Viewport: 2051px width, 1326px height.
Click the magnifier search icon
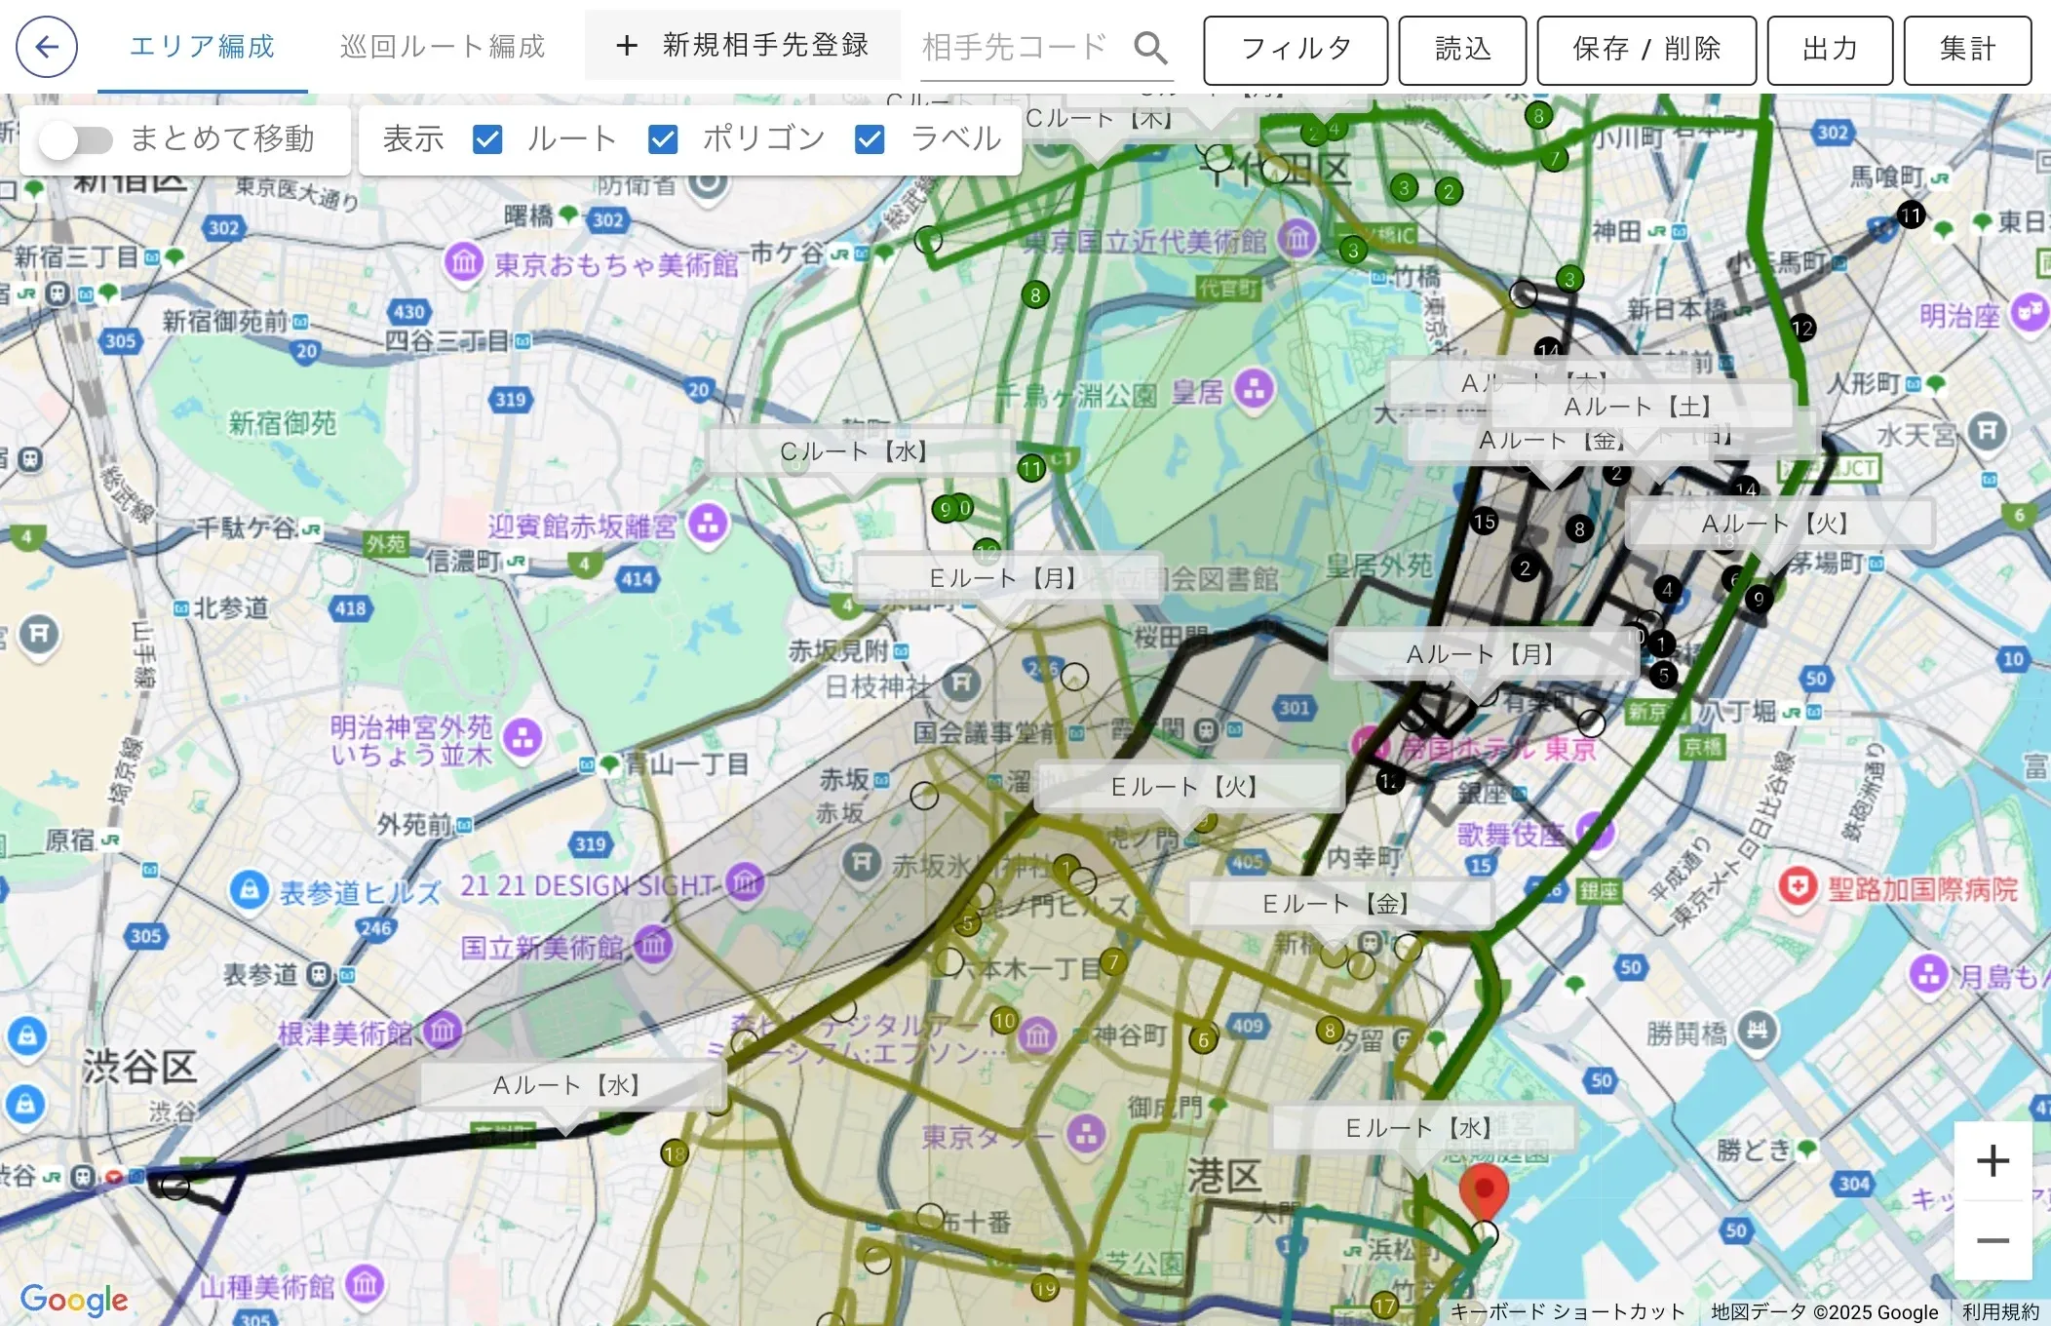click(x=1150, y=47)
